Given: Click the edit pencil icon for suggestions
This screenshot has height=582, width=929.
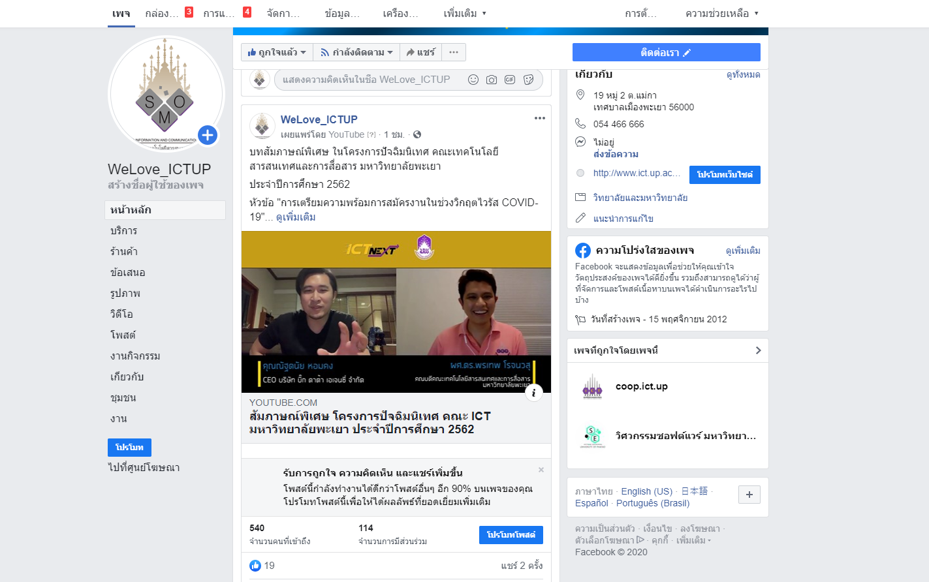Looking at the screenshot, I should [x=580, y=218].
